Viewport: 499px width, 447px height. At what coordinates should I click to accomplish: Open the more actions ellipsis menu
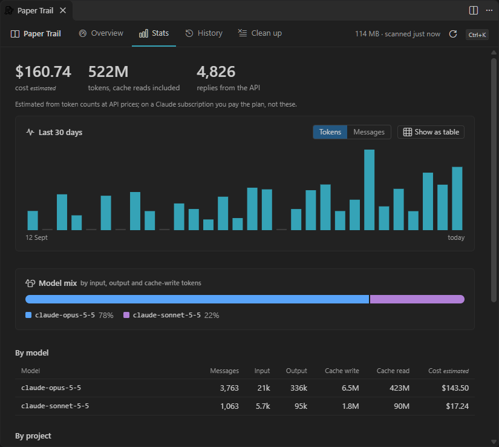coord(489,10)
